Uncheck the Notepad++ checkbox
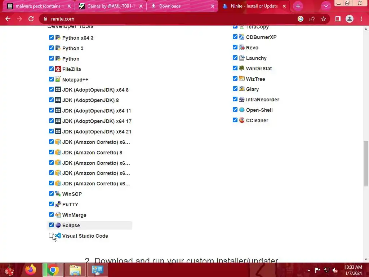The height and width of the screenshot is (277, 369). tap(51, 79)
